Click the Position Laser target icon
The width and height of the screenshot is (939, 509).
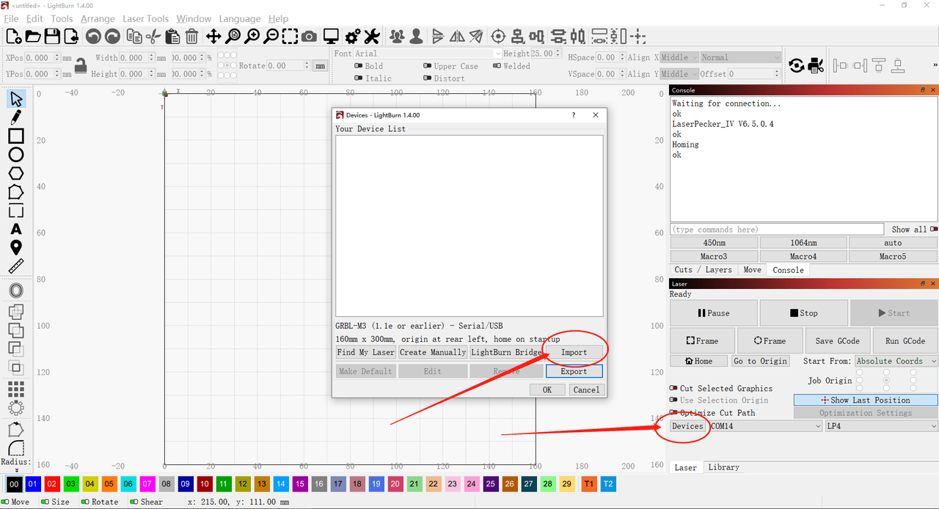point(499,36)
